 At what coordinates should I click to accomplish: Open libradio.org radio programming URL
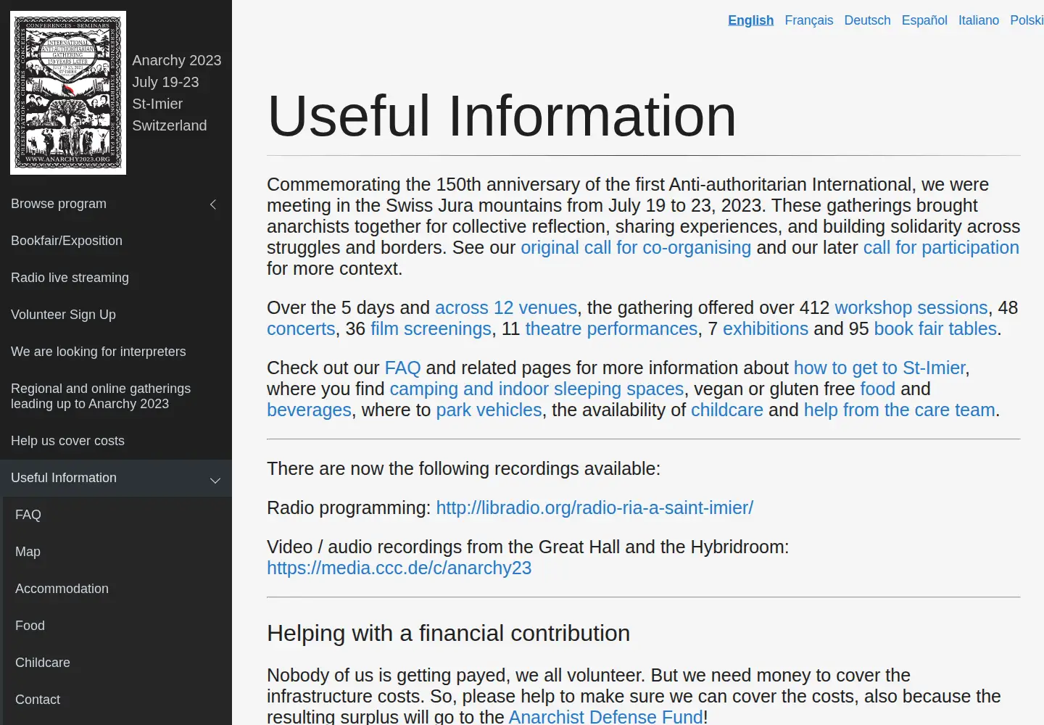594,507
